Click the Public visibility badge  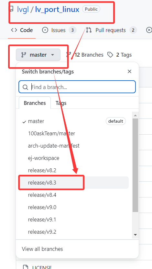[91, 9]
